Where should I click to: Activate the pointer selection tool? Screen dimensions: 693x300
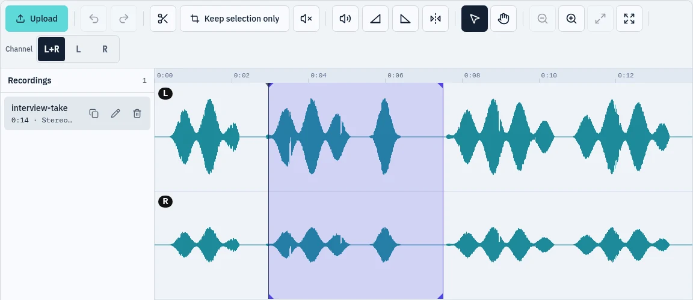[475, 19]
